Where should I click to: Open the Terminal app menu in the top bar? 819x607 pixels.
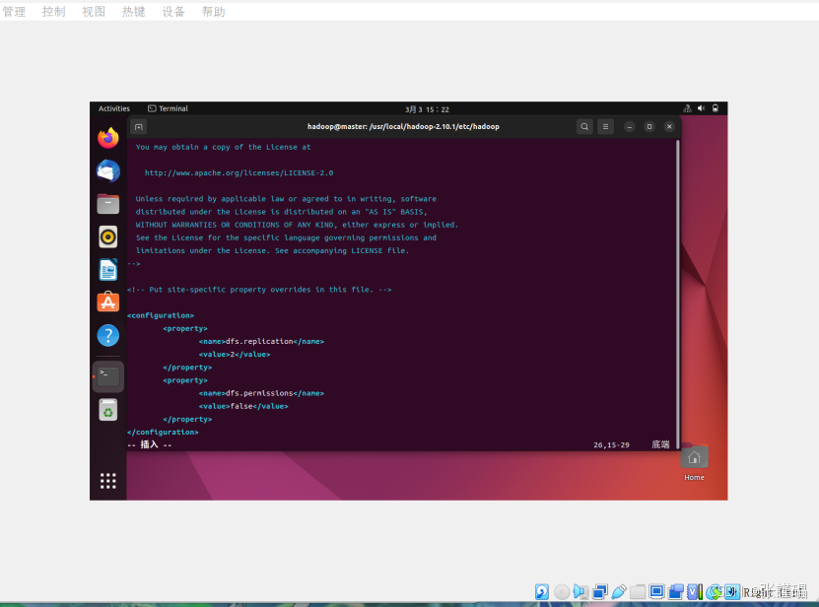tap(168, 108)
